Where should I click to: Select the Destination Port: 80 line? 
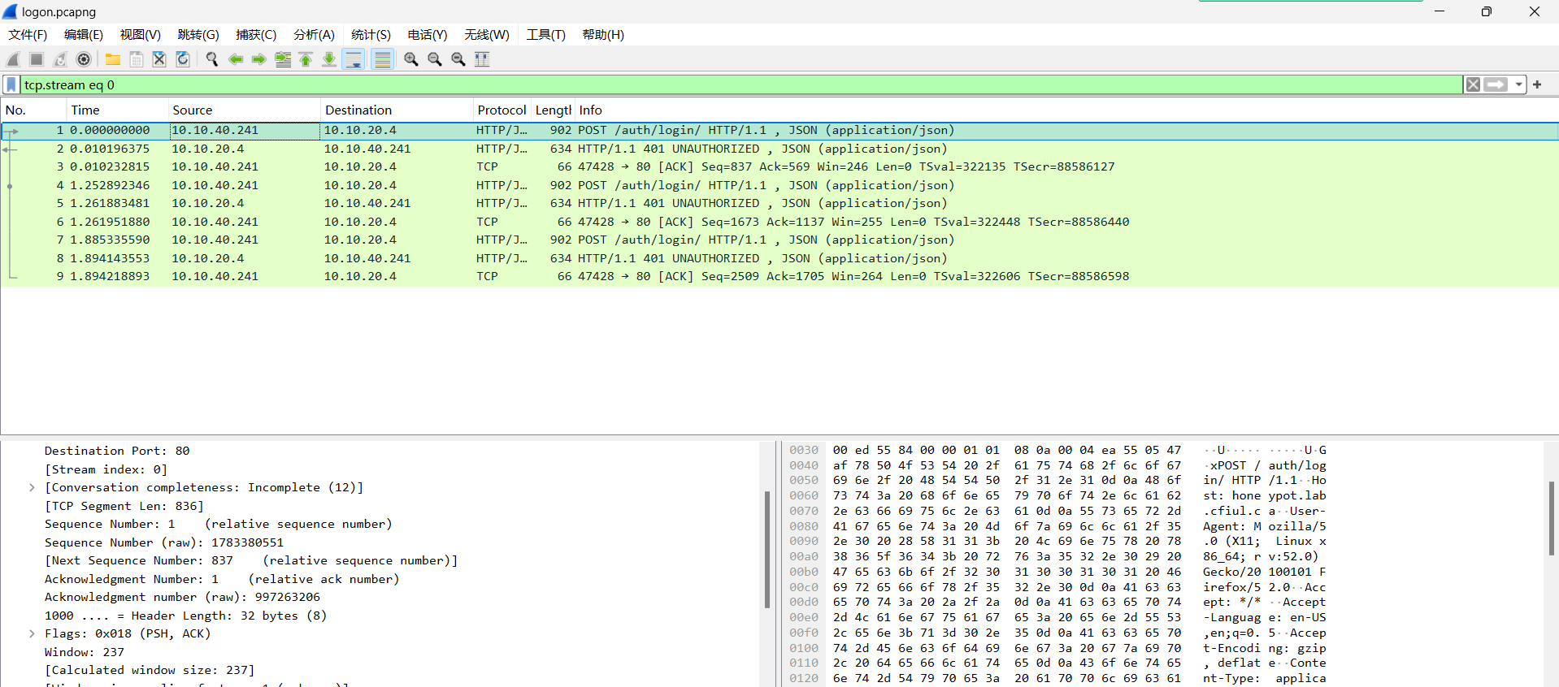pos(117,451)
